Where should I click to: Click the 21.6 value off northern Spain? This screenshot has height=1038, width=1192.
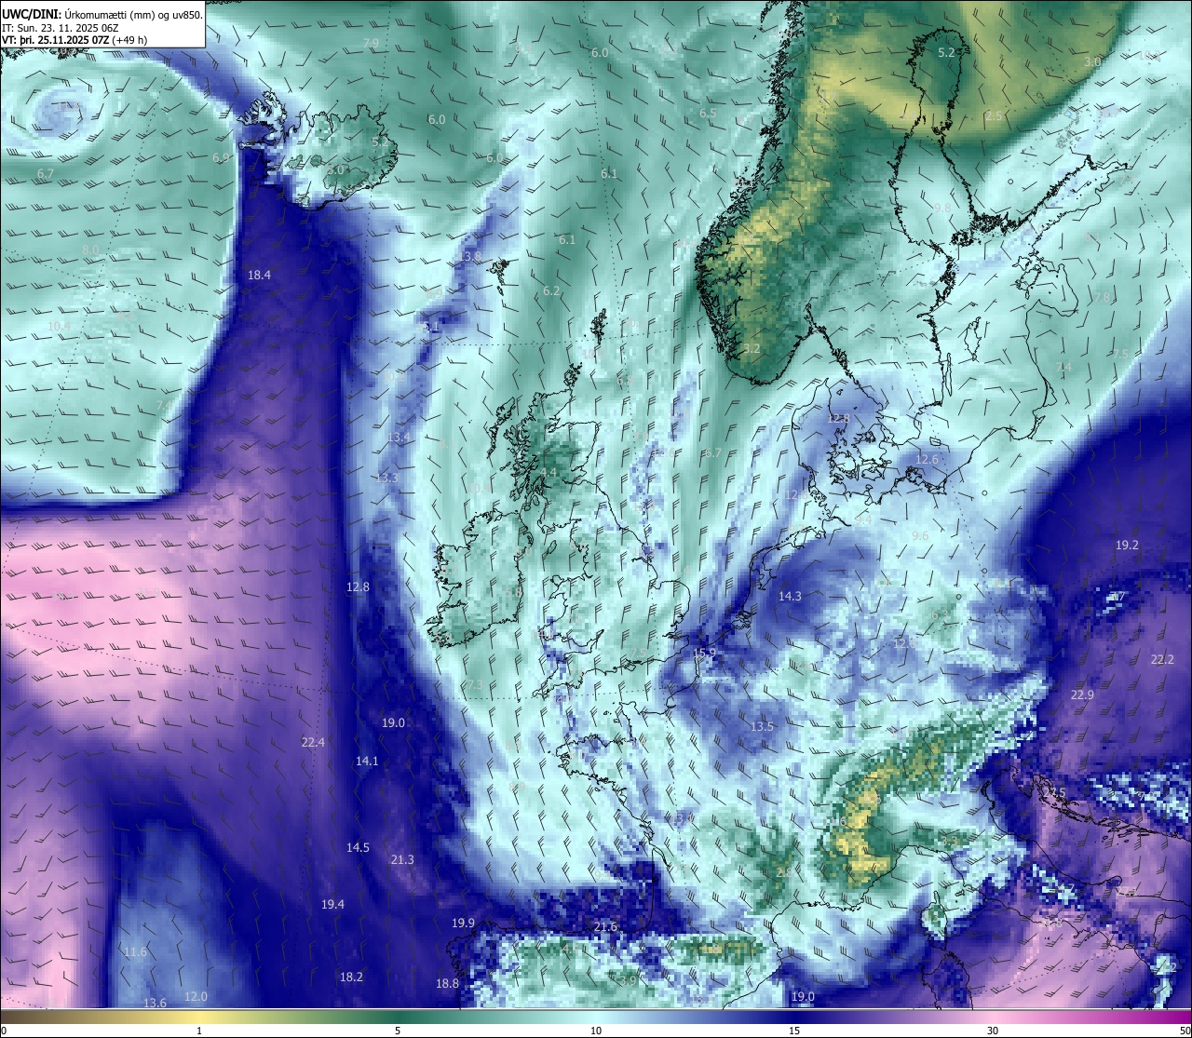tap(605, 926)
